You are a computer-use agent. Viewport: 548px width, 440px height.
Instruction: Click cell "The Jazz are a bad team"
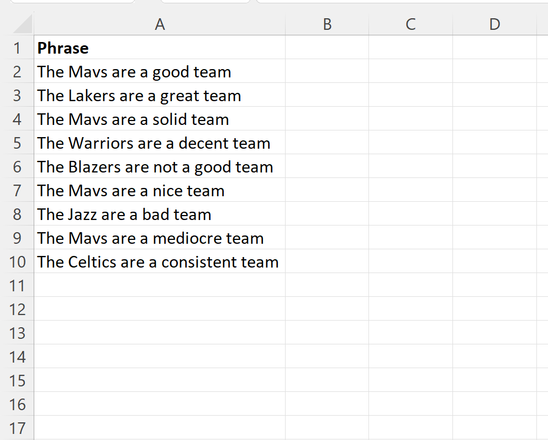click(124, 214)
